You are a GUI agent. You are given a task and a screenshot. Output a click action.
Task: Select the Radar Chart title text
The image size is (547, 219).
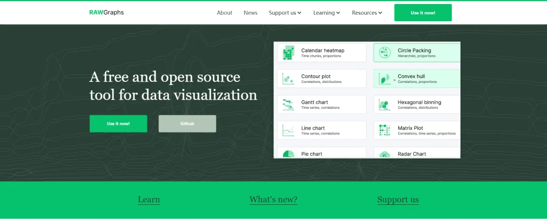[412, 154]
